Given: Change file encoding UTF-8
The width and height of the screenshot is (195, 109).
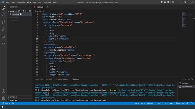Looking at the screenshot, I should pos(159,104).
